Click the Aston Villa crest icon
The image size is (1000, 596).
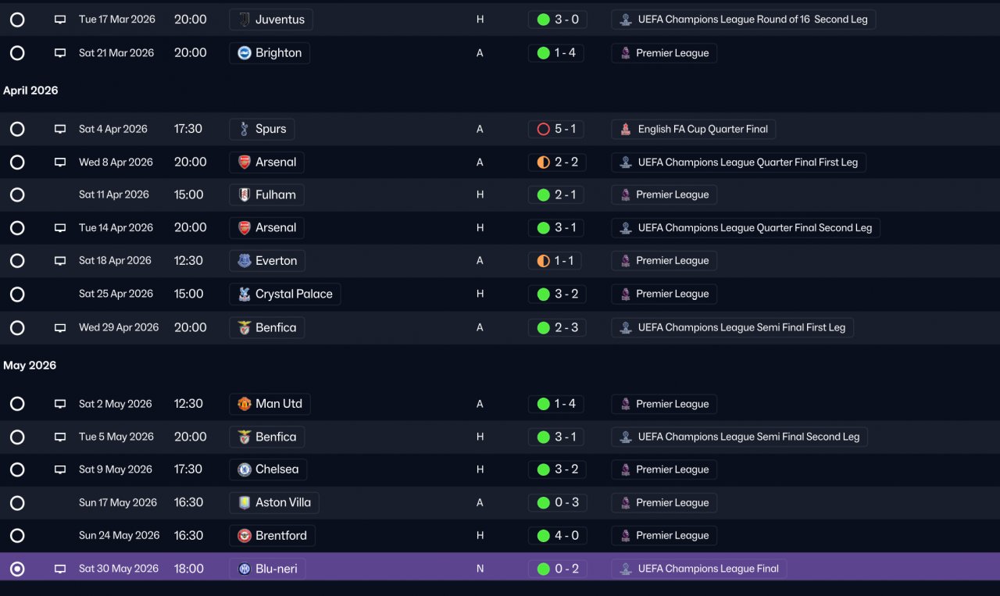(x=245, y=503)
